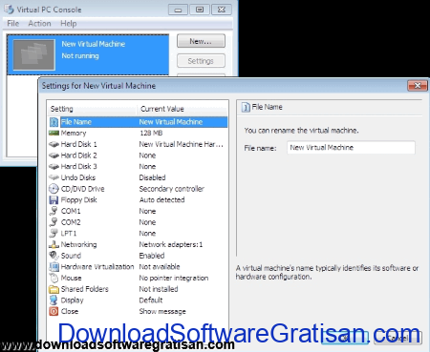Image resolution: width=430 pixels, height=352 pixels.
Task: Click the New... button in console
Action: click(201, 41)
